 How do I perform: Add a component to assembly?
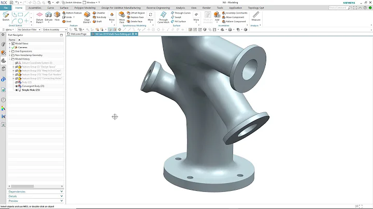[217, 17]
